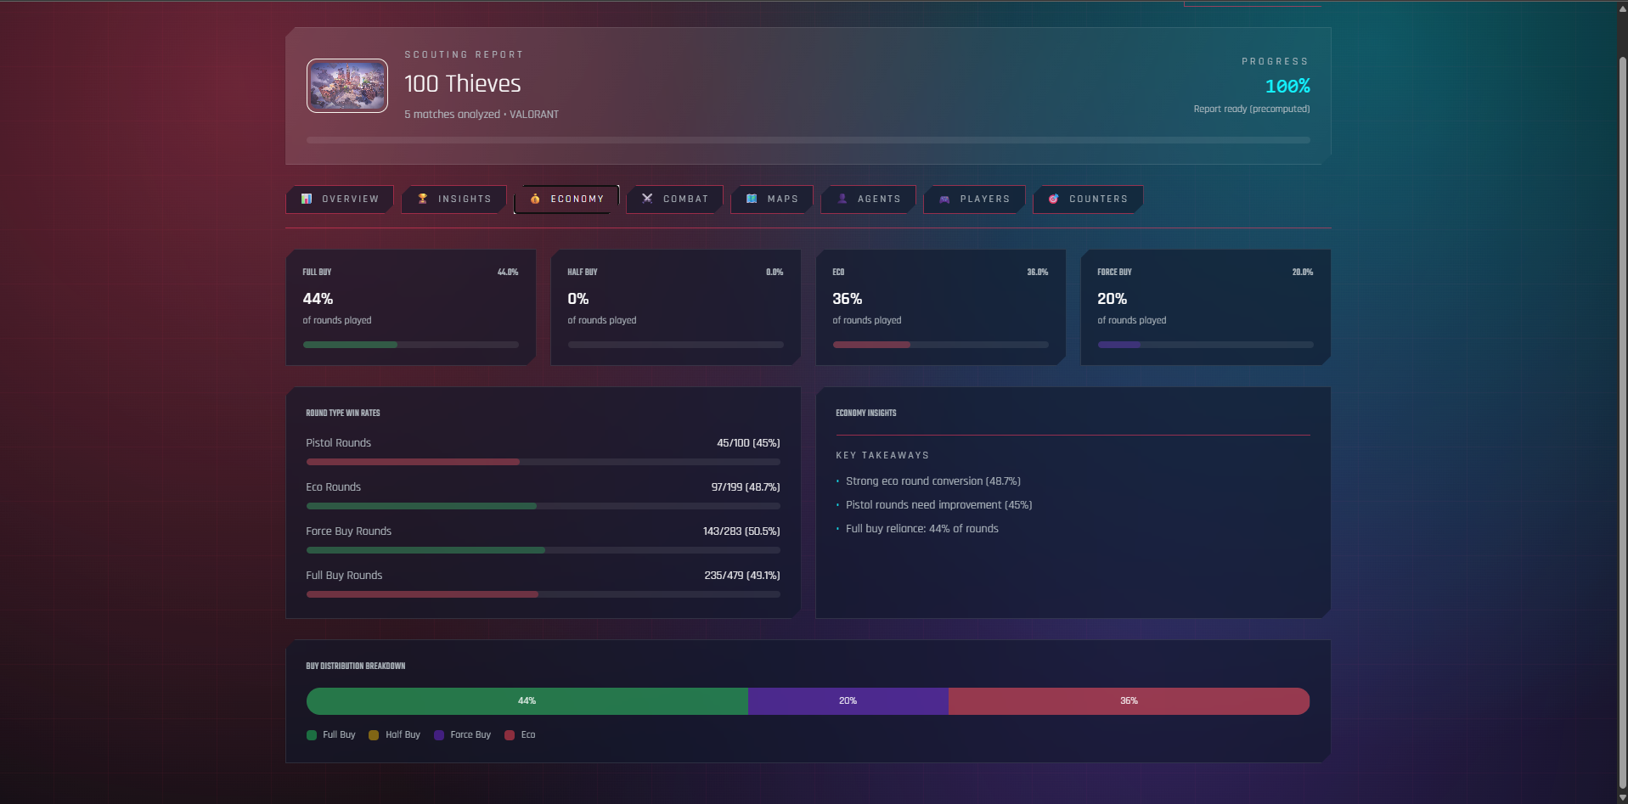Open the Players tab

coord(974,199)
